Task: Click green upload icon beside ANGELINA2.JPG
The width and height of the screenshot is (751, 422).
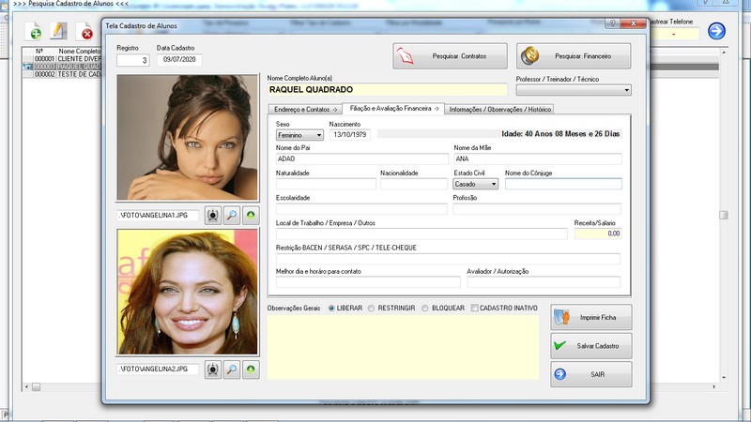Action: coord(251,369)
